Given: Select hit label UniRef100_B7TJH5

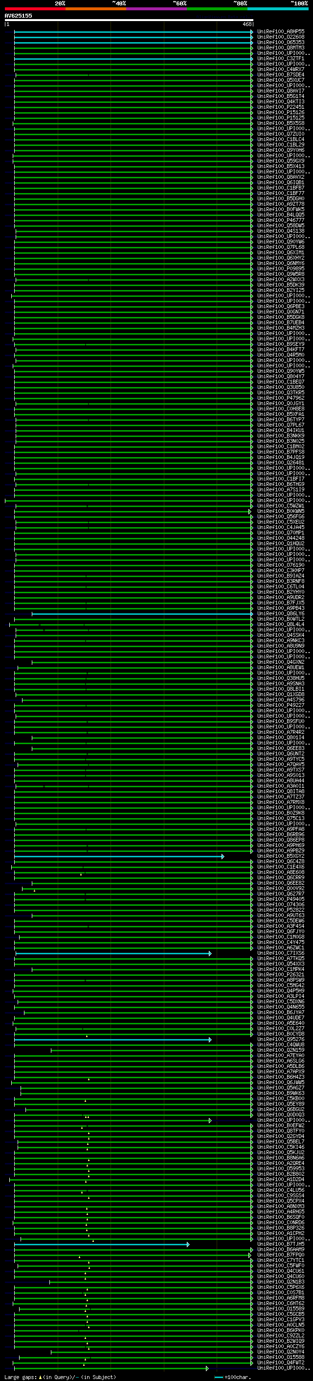Looking at the screenshot, I should pos(281,1244).
